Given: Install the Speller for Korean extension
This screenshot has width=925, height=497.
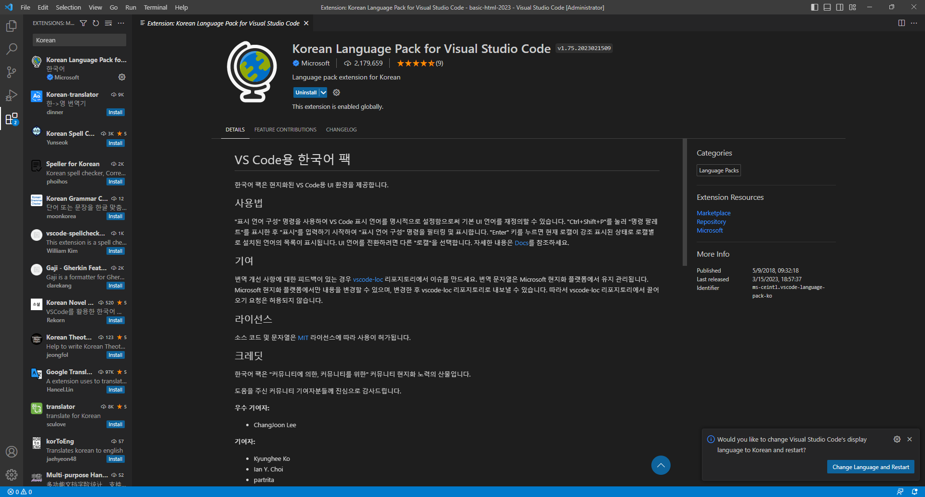Looking at the screenshot, I should [x=115, y=182].
